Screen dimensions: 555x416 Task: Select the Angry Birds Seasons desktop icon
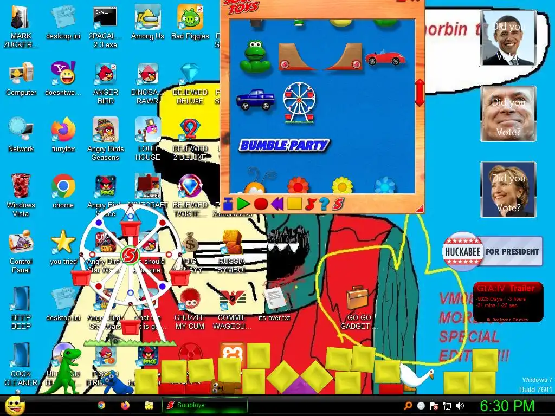pos(106,139)
